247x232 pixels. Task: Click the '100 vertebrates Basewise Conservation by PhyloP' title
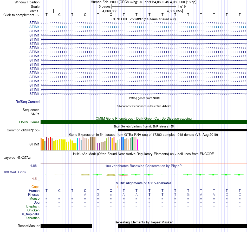tap(144, 166)
